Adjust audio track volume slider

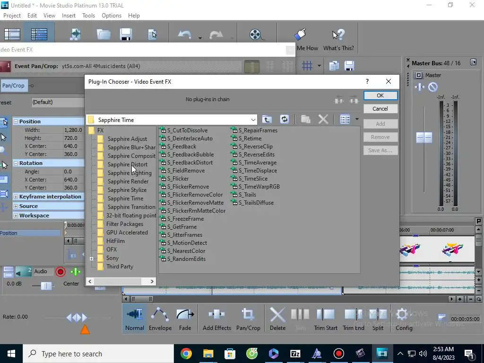tap(46, 286)
